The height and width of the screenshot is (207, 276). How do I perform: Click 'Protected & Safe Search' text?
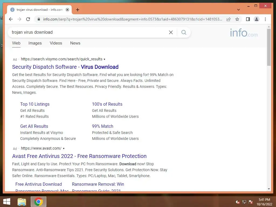(112, 133)
